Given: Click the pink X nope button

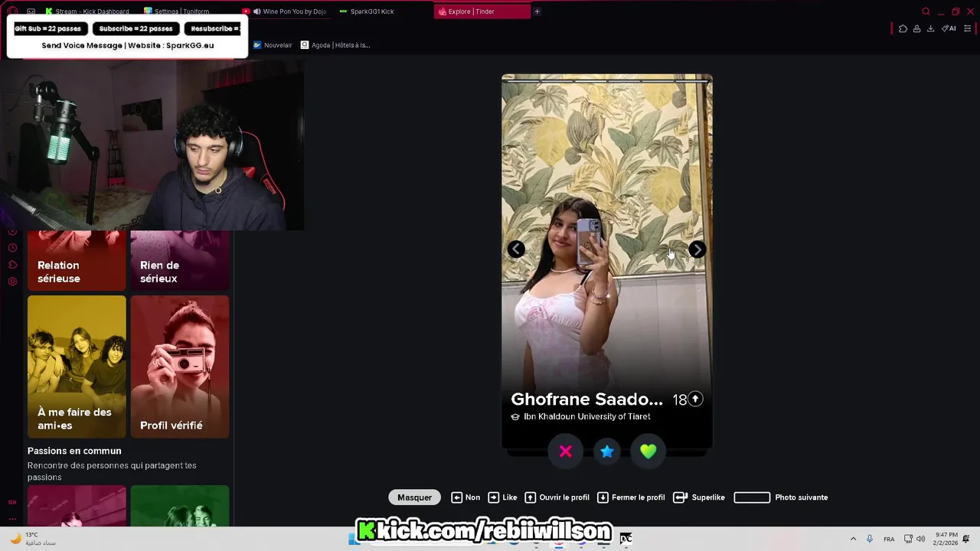Looking at the screenshot, I should 566,452.
